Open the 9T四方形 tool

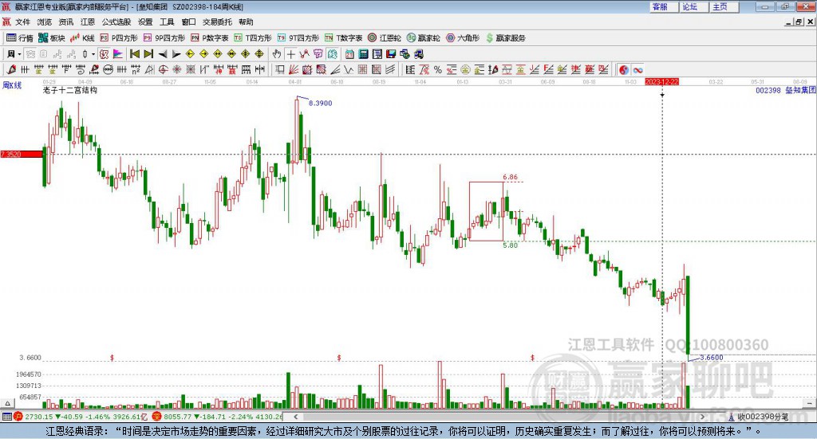(x=298, y=38)
